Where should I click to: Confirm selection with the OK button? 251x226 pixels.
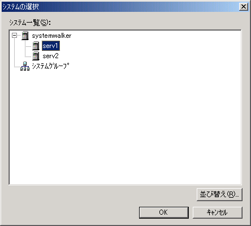click(x=164, y=212)
